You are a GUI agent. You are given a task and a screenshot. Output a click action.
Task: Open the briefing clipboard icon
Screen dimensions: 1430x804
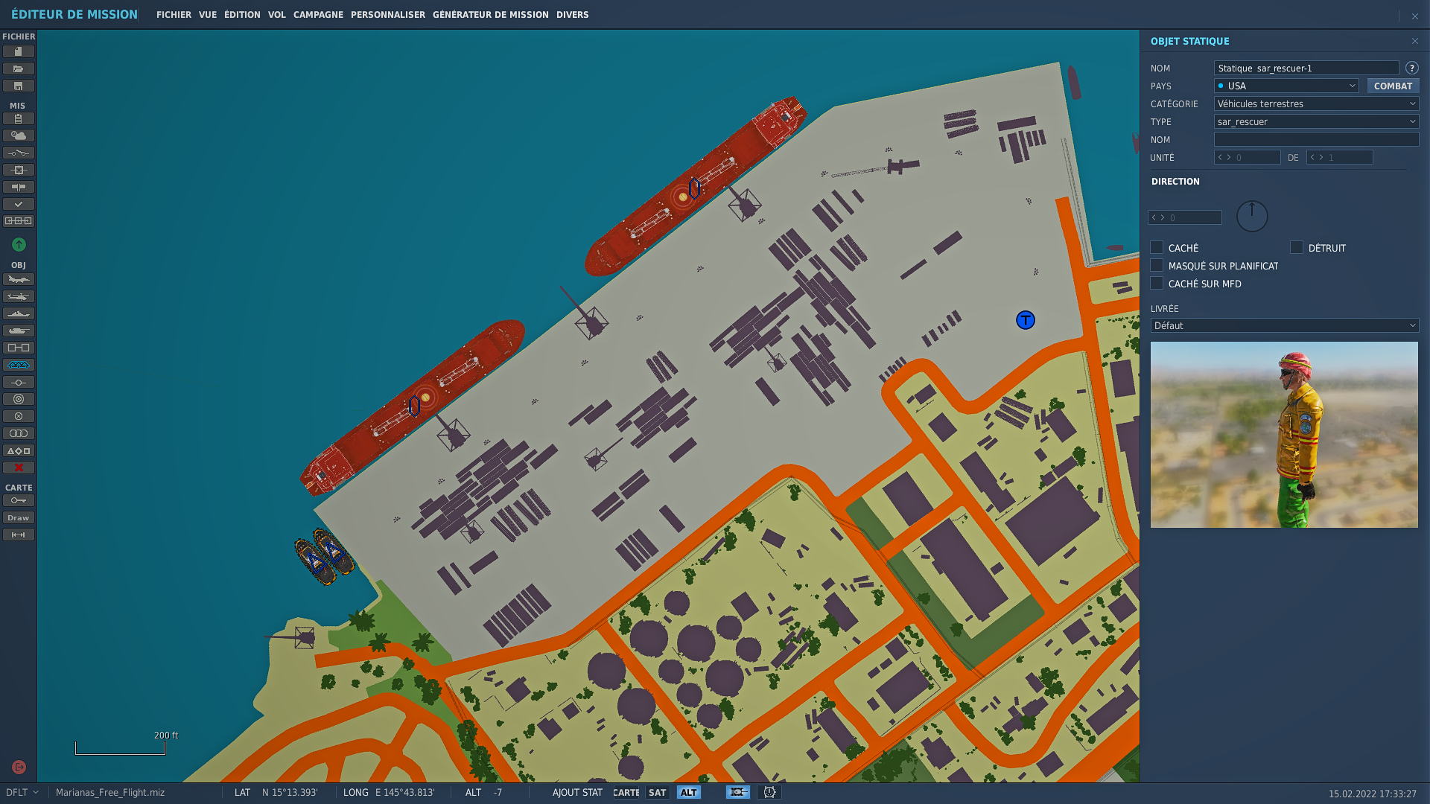coord(19,118)
